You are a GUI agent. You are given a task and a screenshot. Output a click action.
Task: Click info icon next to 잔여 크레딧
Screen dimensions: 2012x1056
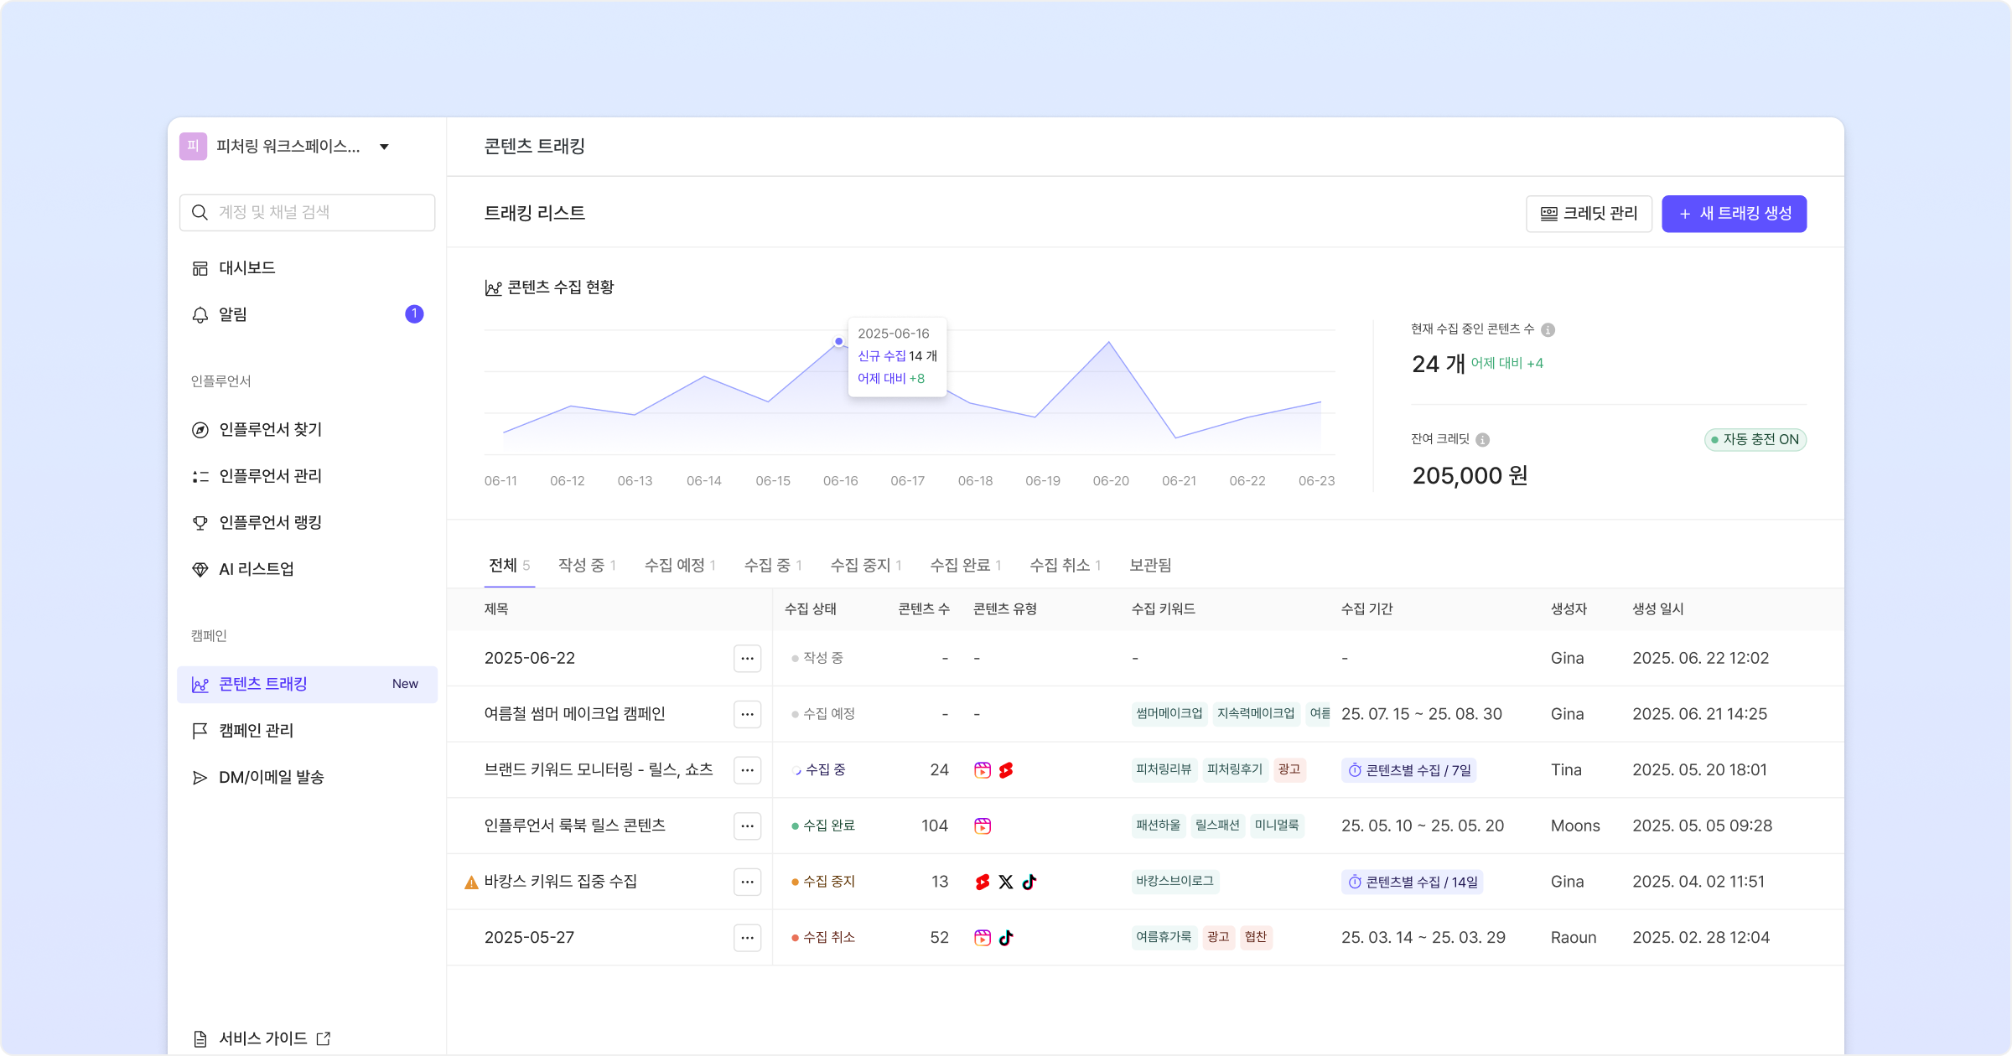click(x=1482, y=440)
